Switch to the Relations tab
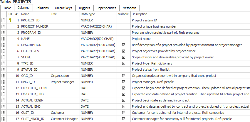The image size is (250, 122). pyautogui.click(x=42, y=8)
